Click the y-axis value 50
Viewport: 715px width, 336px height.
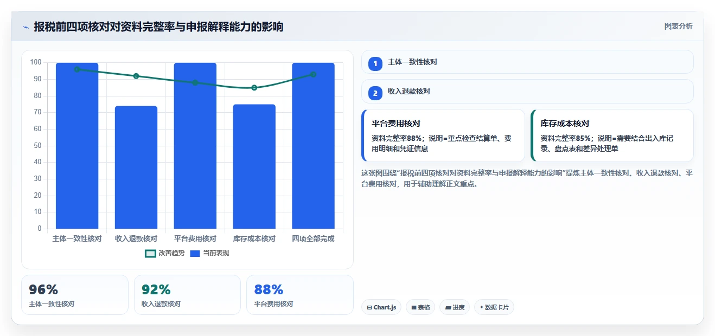tap(37, 145)
